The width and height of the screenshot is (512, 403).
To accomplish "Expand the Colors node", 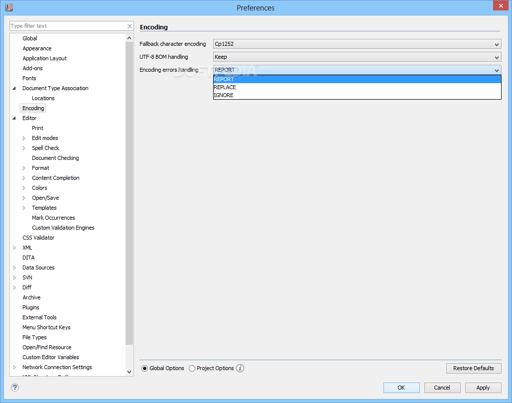I will point(24,188).
